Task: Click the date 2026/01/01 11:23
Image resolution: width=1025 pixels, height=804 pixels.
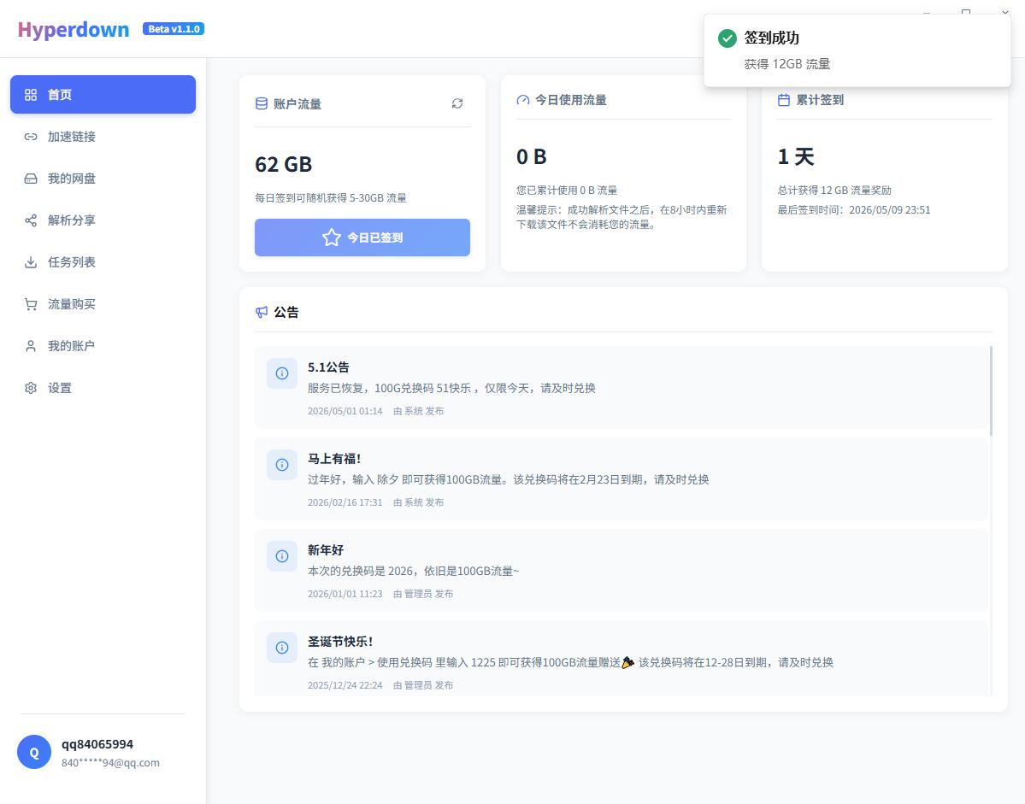Action: click(x=345, y=594)
